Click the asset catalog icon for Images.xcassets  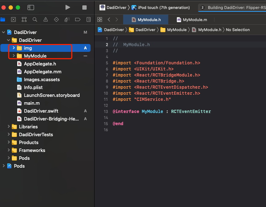(x=19, y=79)
